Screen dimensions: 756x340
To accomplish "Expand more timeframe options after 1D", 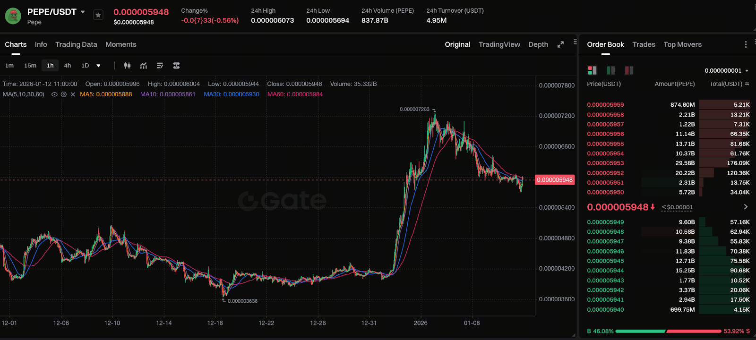I will point(98,66).
